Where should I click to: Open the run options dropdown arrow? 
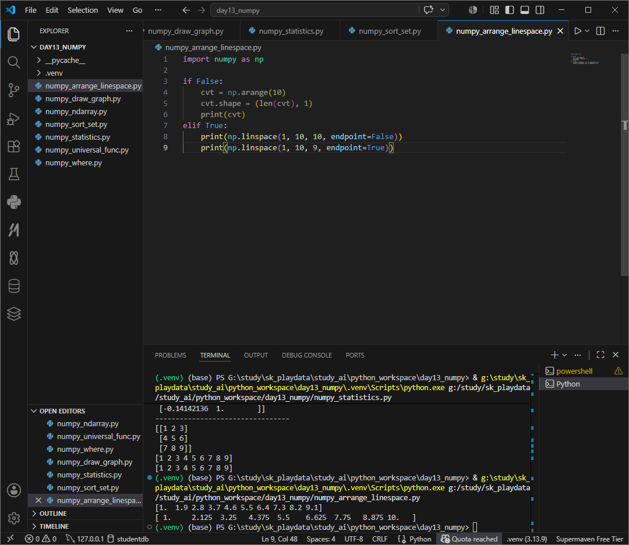pyautogui.click(x=587, y=31)
